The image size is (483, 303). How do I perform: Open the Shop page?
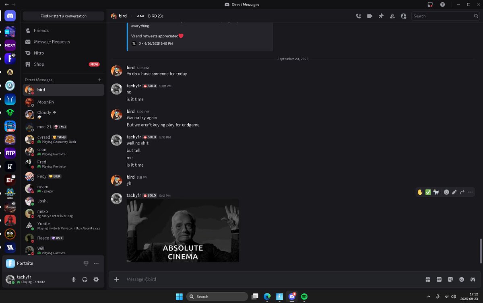(x=64, y=64)
